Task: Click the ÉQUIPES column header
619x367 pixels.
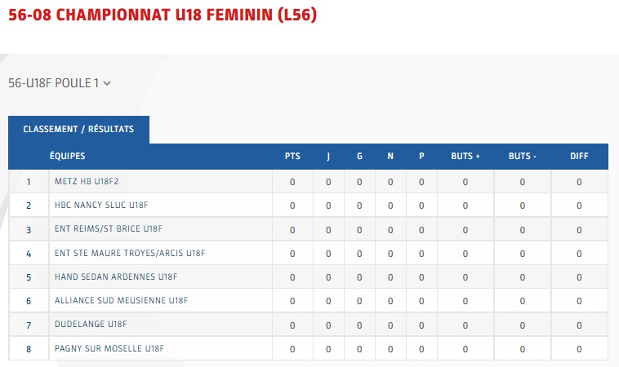Action: [x=67, y=156]
